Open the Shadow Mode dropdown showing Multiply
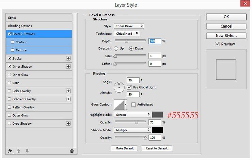The width and height of the screenshot is (252, 160). coord(132,130)
